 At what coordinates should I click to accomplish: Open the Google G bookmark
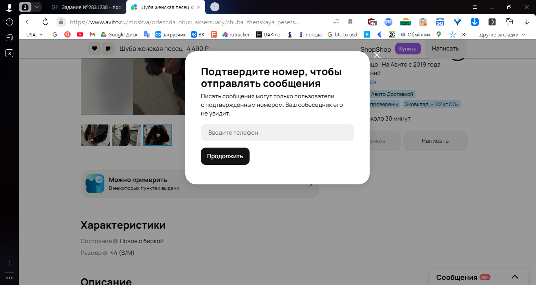(x=55, y=34)
